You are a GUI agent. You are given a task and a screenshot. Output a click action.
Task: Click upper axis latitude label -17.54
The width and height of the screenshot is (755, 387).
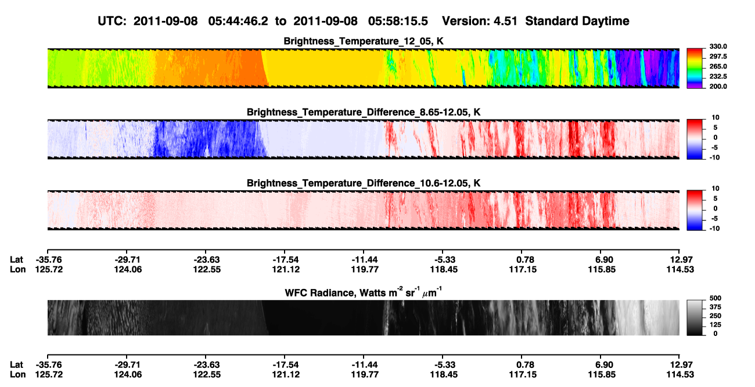284,260
